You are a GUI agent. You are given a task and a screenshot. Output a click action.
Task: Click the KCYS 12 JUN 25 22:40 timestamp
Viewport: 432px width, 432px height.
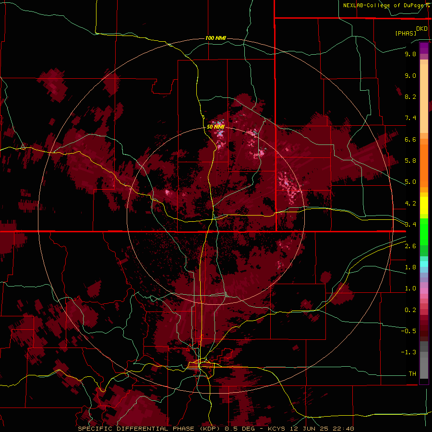(311, 429)
